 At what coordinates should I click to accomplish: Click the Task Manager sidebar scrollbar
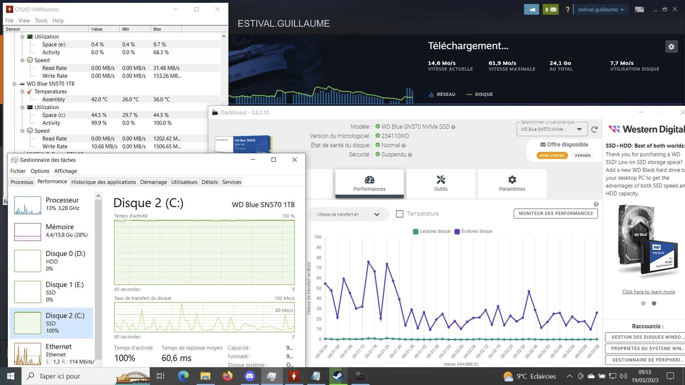tap(98, 279)
